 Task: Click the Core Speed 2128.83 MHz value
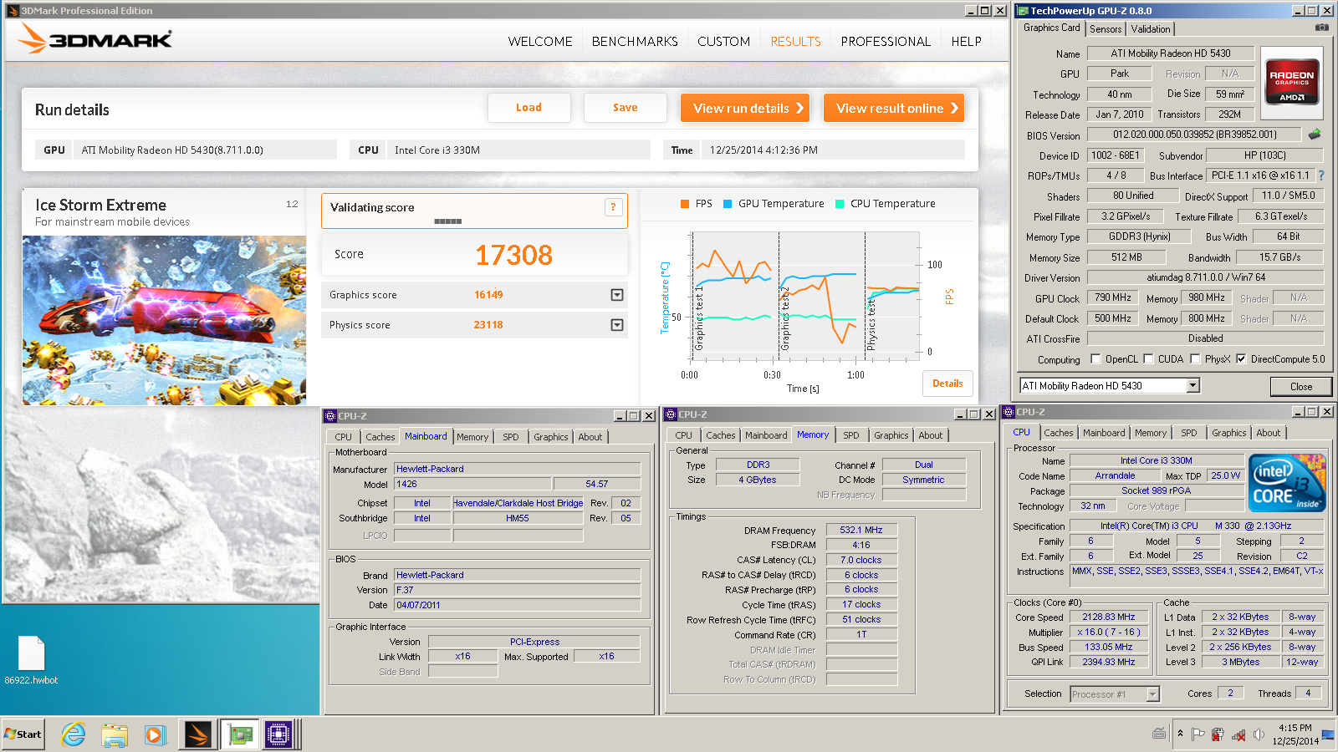[x=1109, y=617]
